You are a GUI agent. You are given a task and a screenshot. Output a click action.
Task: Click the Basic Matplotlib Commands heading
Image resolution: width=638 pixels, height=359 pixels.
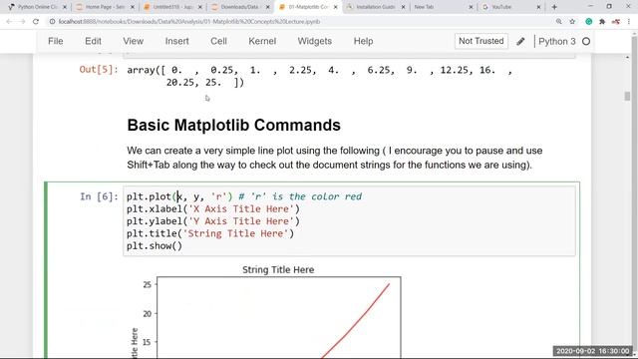(233, 125)
